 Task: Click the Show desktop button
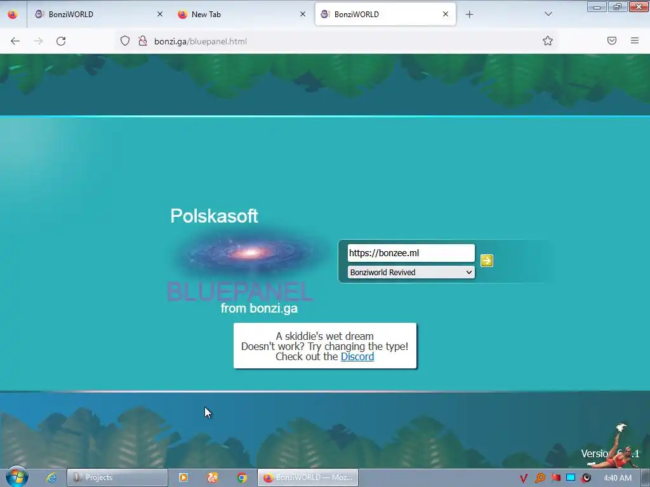646,477
